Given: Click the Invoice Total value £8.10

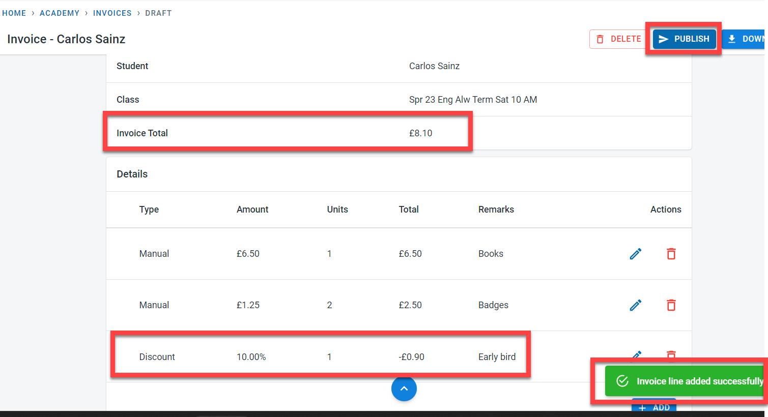Looking at the screenshot, I should 420,133.
